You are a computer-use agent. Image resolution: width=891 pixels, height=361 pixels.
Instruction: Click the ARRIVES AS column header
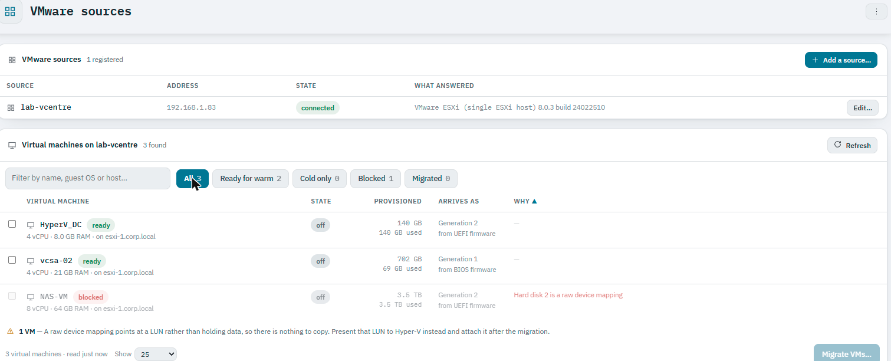pyautogui.click(x=458, y=201)
